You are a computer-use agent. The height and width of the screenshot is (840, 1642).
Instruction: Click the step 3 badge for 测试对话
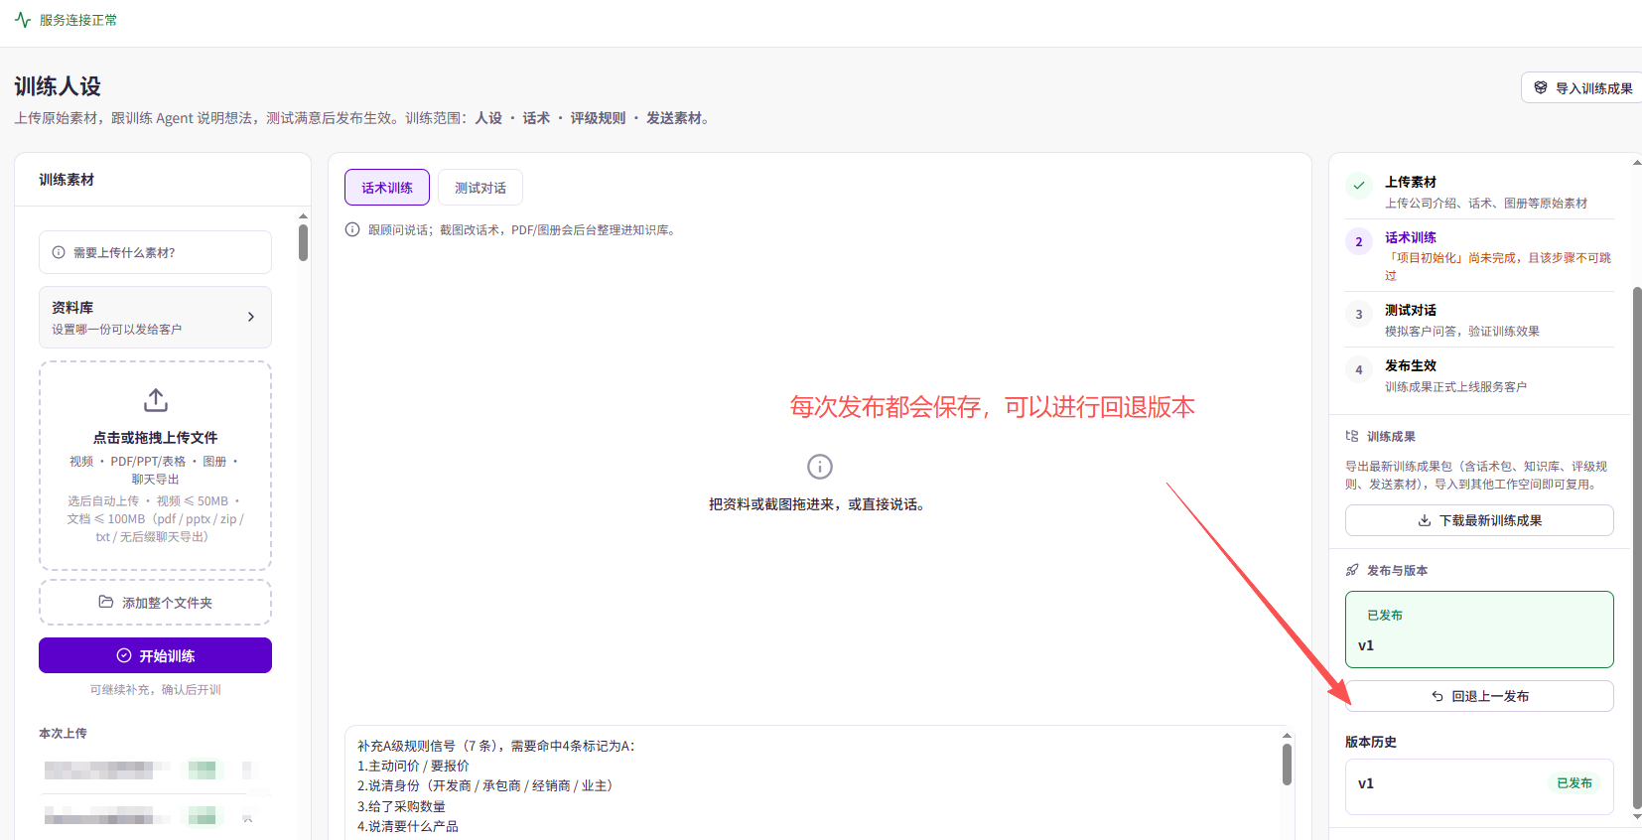pos(1359,314)
